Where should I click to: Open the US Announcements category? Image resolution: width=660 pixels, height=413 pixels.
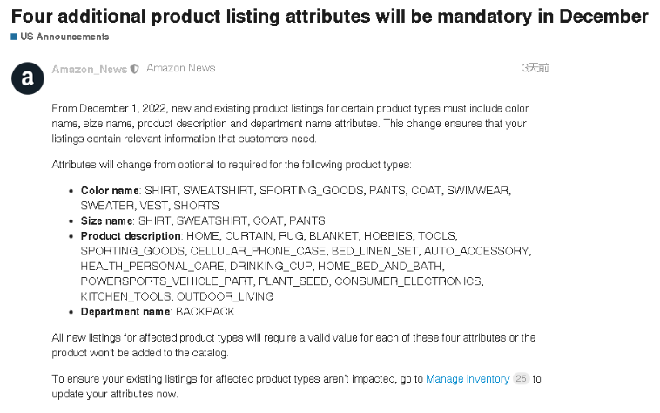coord(64,37)
